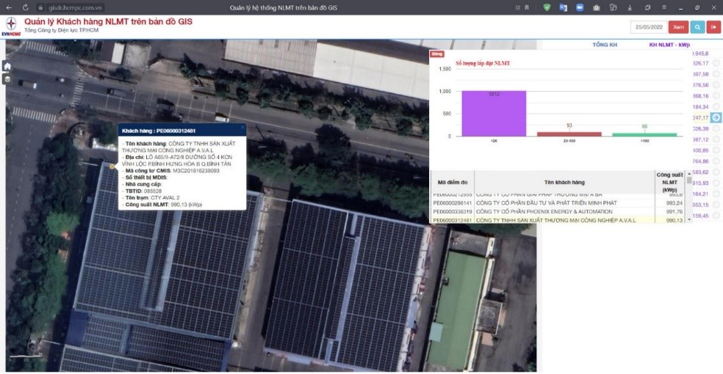Image resolution: width=723 pixels, height=374 pixels.
Task: Select row PE06000336319 Phoenix Energy & Automation
Action: [x=558, y=212]
